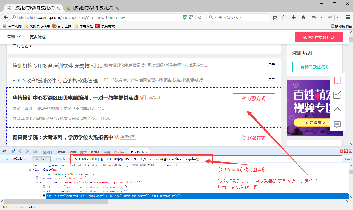The width and height of the screenshot is (353, 210).
Task: Switch to the 网络 panel tab
Action: (107, 152)
